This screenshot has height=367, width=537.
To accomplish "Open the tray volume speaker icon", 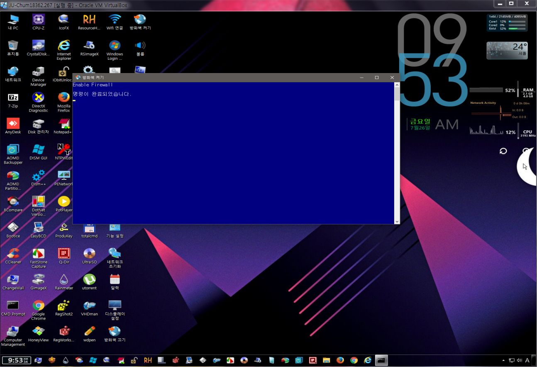I will 519,360.
